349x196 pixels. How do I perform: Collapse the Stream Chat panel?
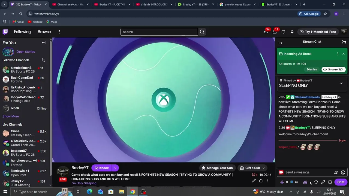point(281,43)
